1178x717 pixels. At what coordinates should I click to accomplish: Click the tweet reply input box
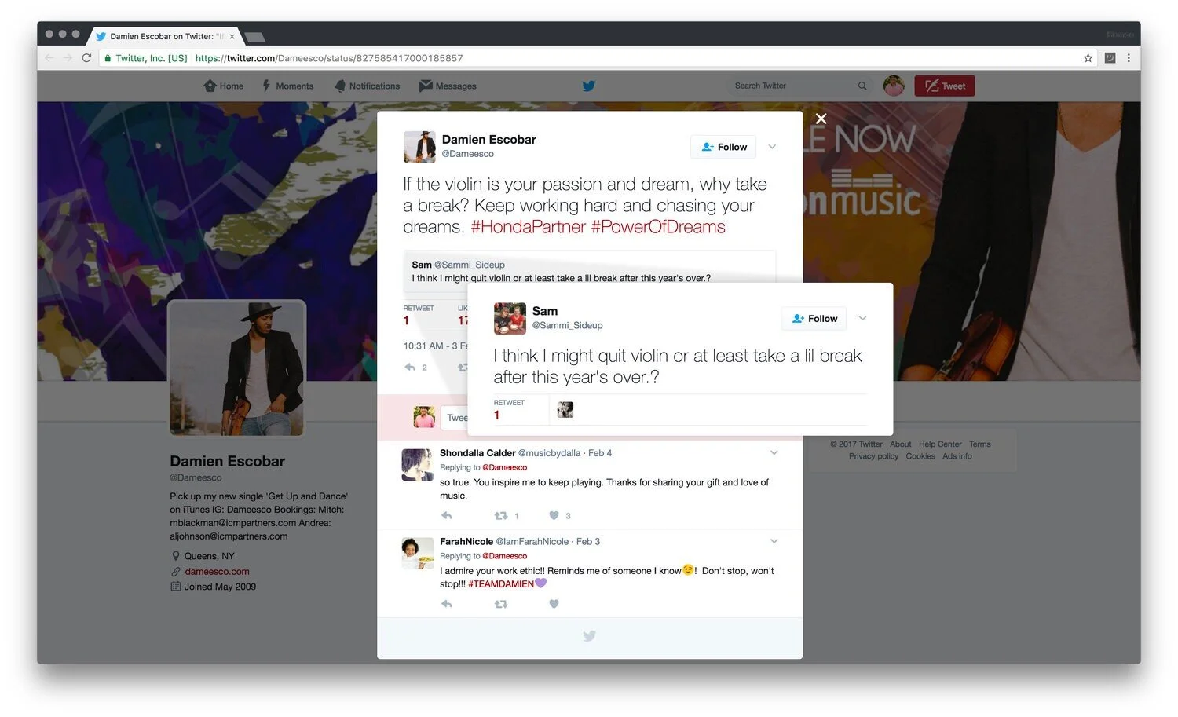(455, 417)
